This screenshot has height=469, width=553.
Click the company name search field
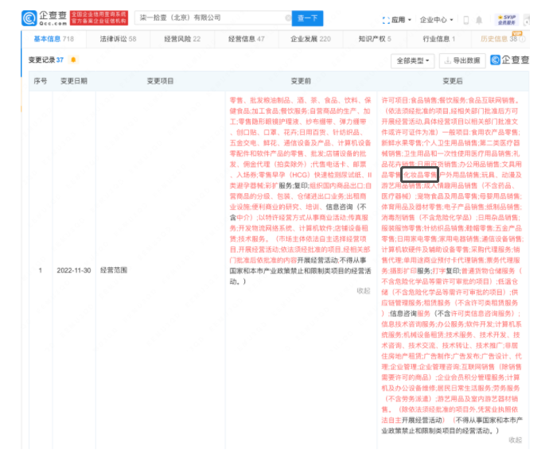click(213, 18)
